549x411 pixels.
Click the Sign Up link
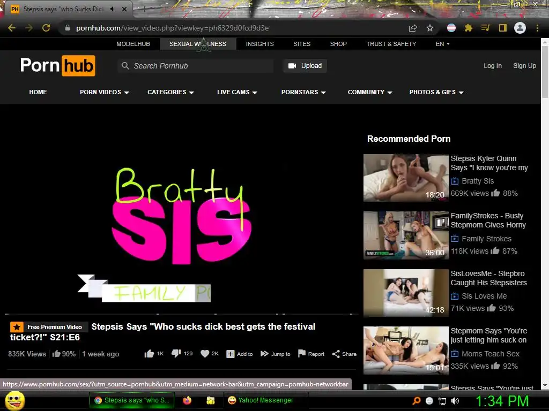coord(524,66)
